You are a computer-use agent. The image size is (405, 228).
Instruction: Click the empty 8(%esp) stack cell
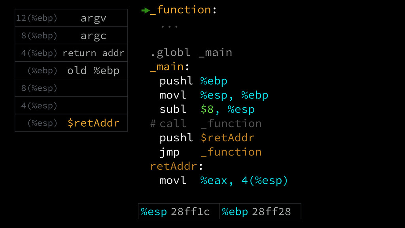tap(71, 88)
